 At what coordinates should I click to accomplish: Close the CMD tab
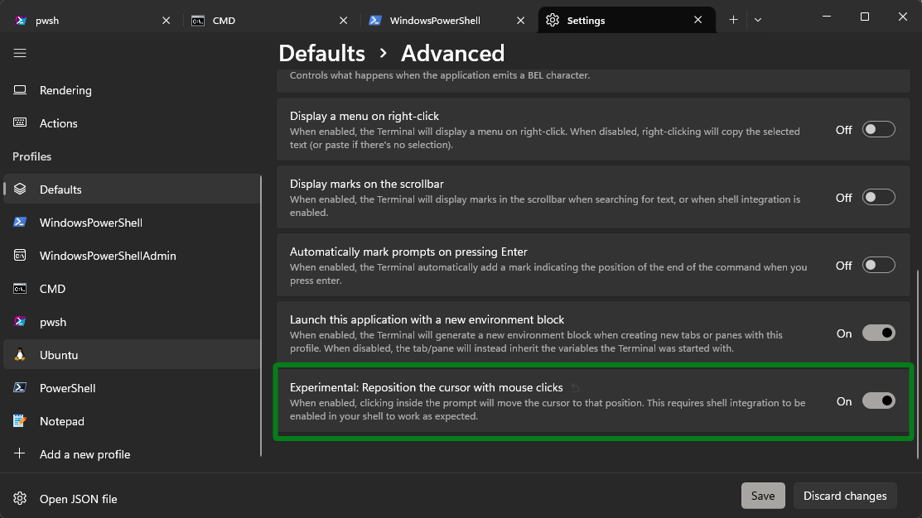point(344,21)
